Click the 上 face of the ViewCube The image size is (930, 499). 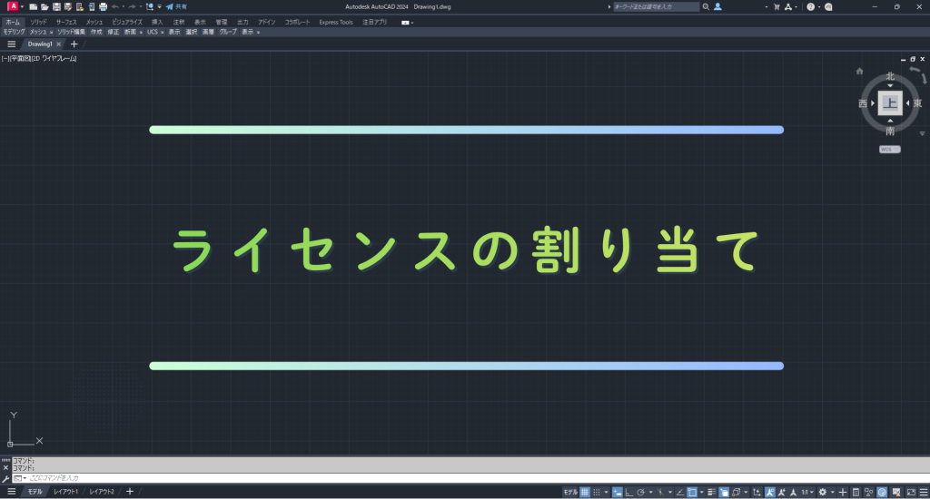(890, 103)
